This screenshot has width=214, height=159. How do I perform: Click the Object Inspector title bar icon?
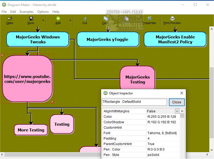[x=105, y=93]
